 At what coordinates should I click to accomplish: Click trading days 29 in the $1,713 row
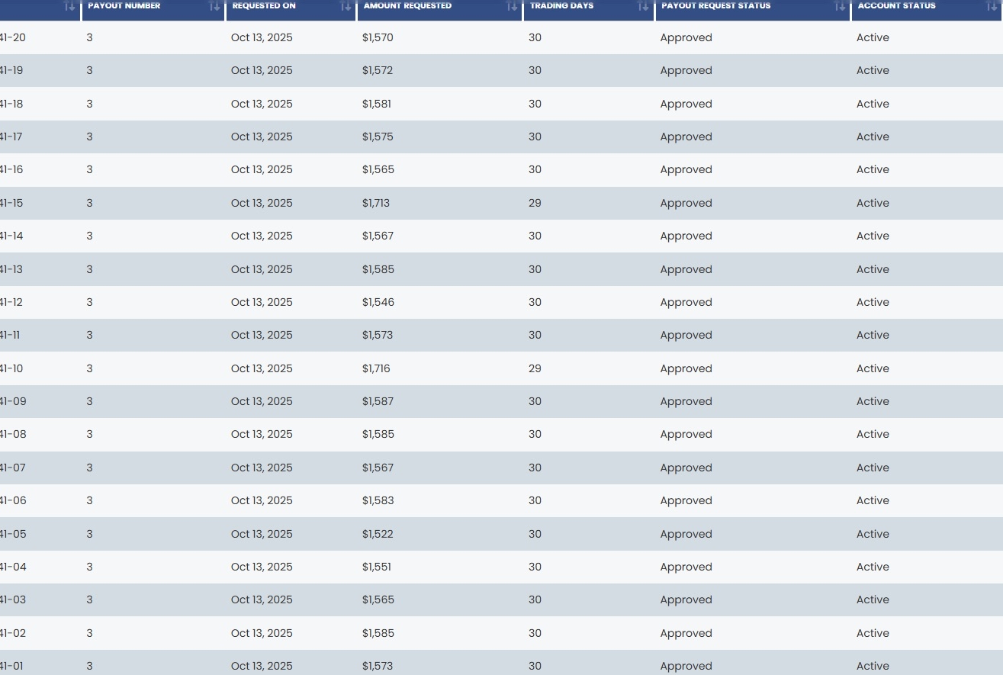[535, 203]
